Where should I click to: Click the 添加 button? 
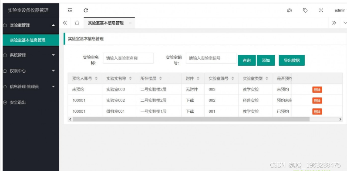(x=266, y=60)
